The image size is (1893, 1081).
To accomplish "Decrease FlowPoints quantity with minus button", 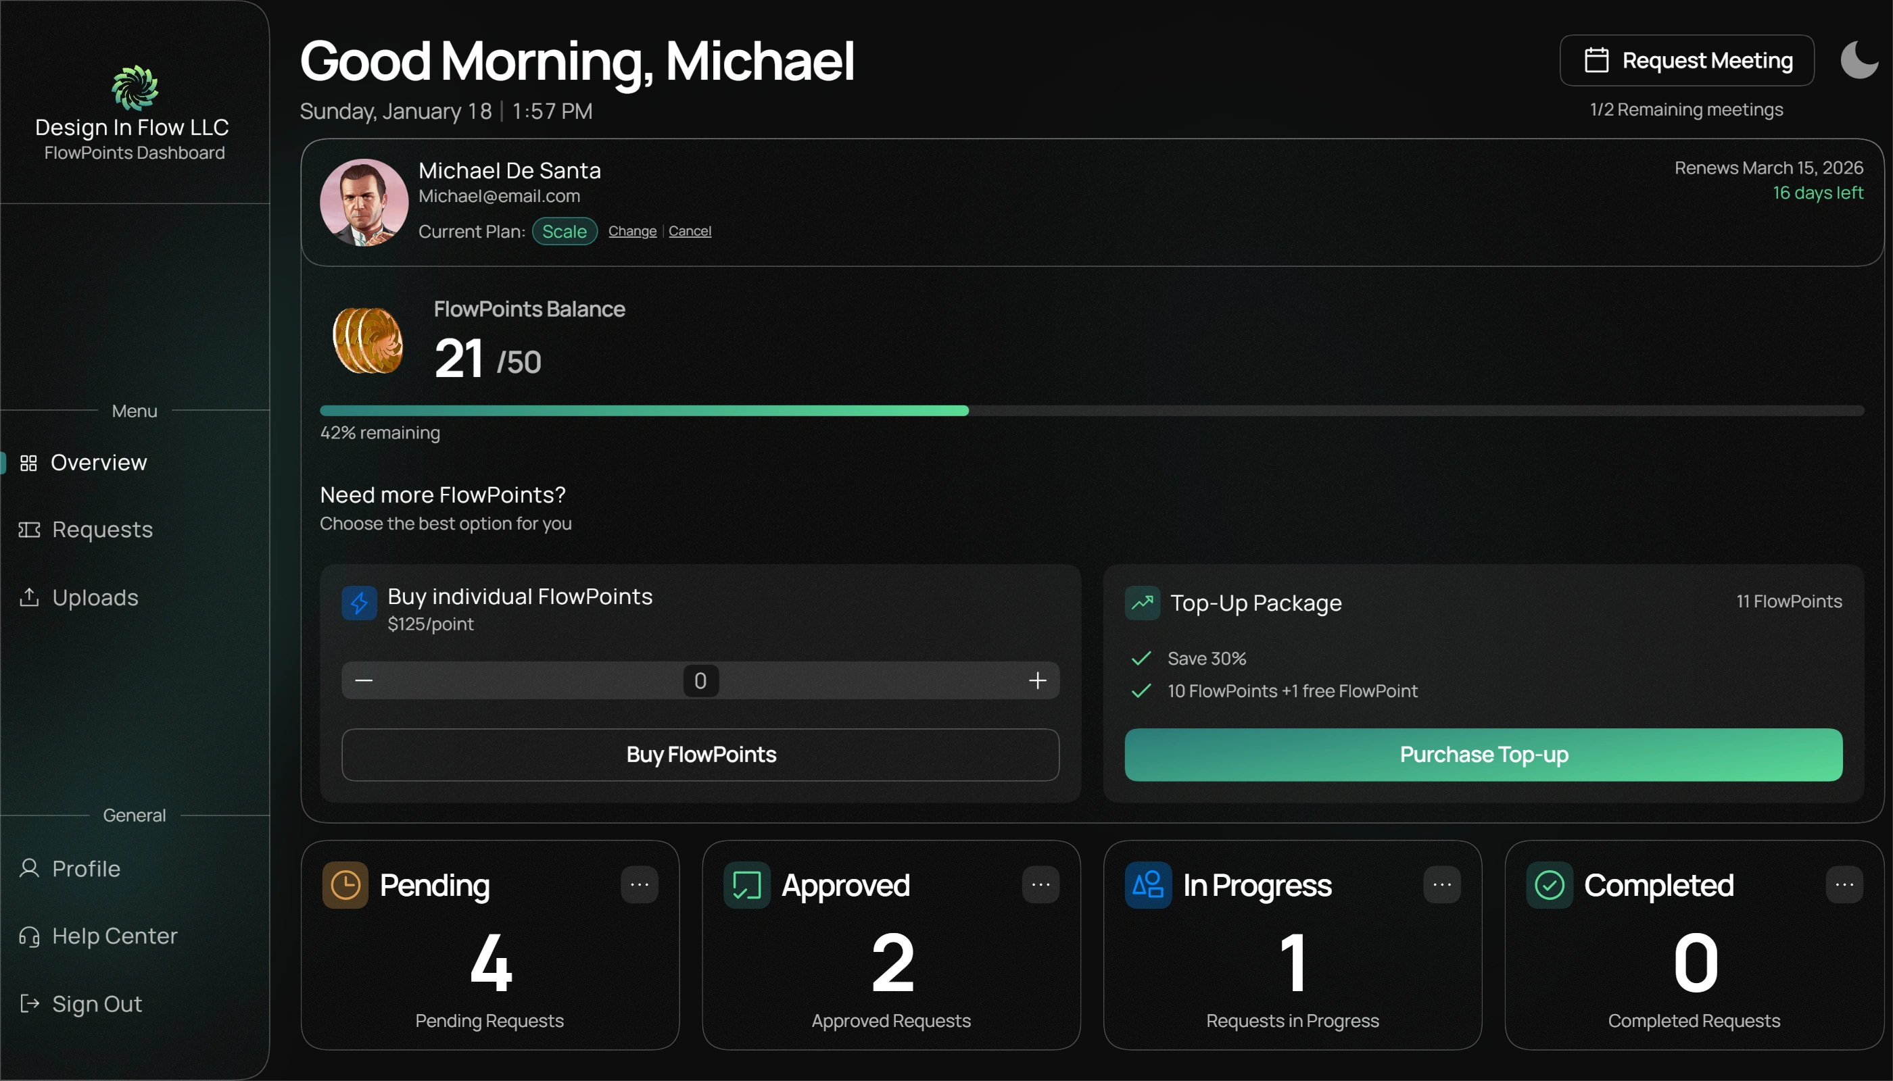I will pos(364,680).
